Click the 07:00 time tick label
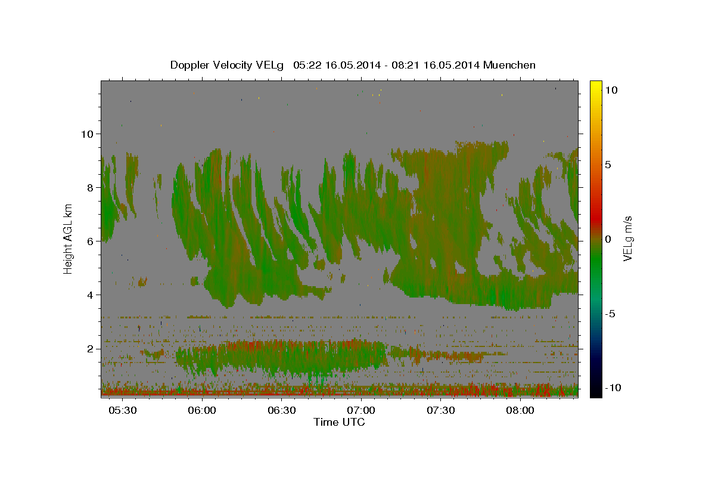This screenshot has height=477, width=715. (x=361, y=411)
